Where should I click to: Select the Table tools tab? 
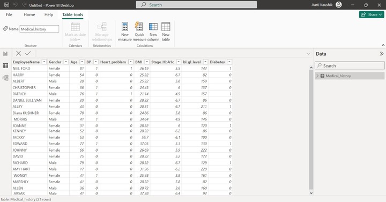(72, 14)
